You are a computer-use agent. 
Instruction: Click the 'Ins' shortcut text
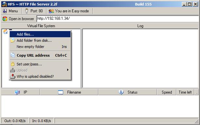[64, 47]
